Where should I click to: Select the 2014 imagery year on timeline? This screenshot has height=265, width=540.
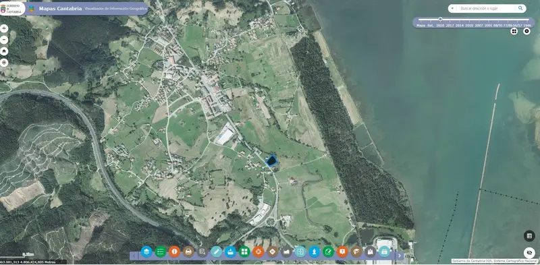[460, 26]
